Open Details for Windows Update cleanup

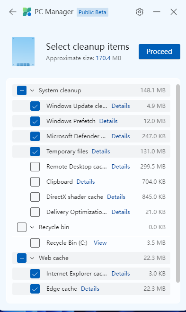point(121,106)
